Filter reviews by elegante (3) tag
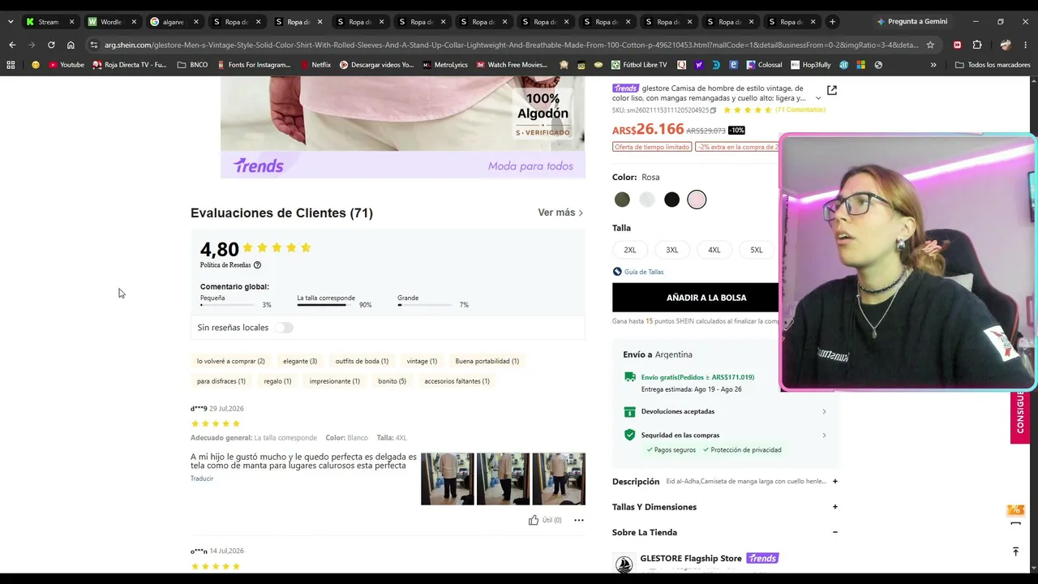 point(300,361)
